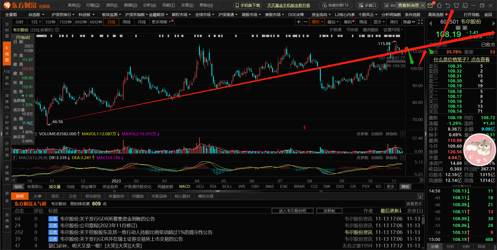
Task: Toggle fullscreen chart icon
Action: click(420, 22)
